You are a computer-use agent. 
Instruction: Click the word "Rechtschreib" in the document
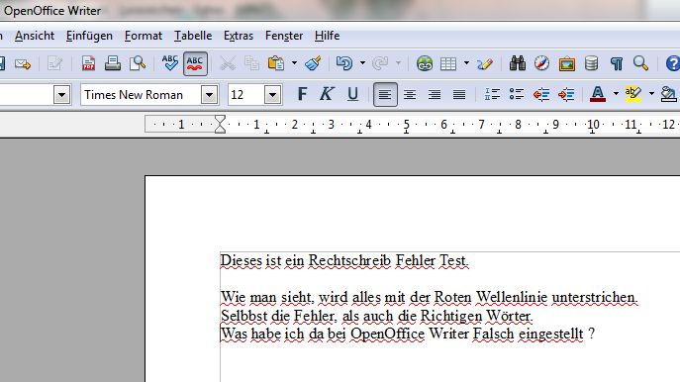[349, 261]
